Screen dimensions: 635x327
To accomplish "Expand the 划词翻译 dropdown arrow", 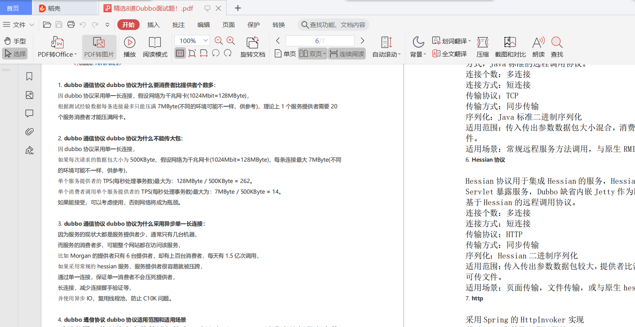I will (x=470, y=41).
